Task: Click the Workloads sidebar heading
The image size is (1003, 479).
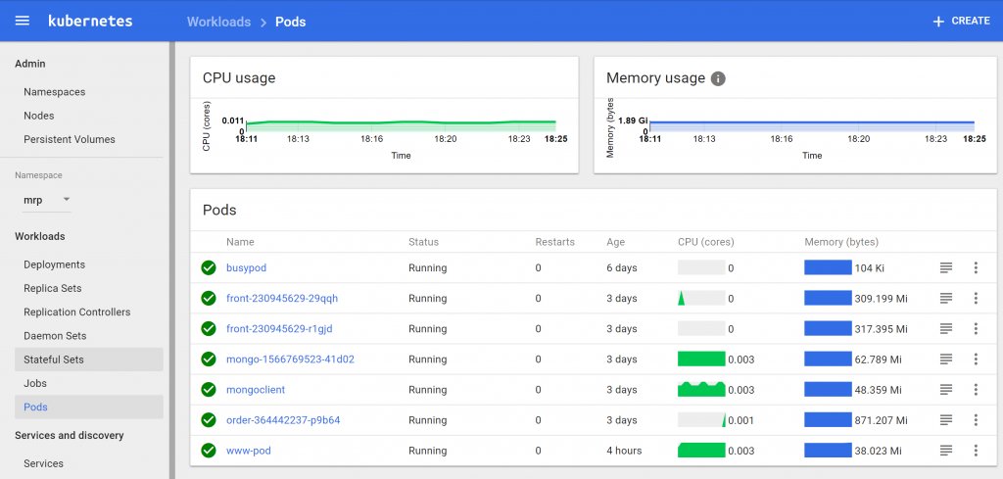Action: [x=39, y=236]
